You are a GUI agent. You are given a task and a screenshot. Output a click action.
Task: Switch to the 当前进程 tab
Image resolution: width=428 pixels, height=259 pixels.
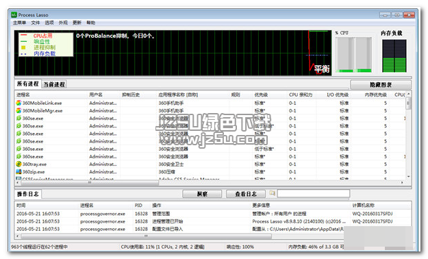tap(54, 84)
